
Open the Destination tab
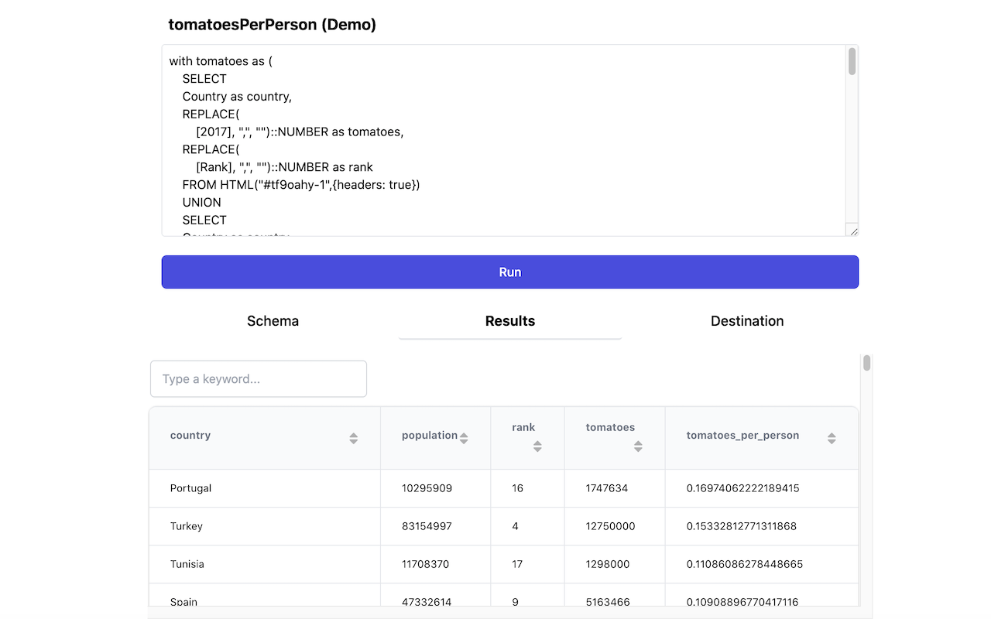coord(746,321)
